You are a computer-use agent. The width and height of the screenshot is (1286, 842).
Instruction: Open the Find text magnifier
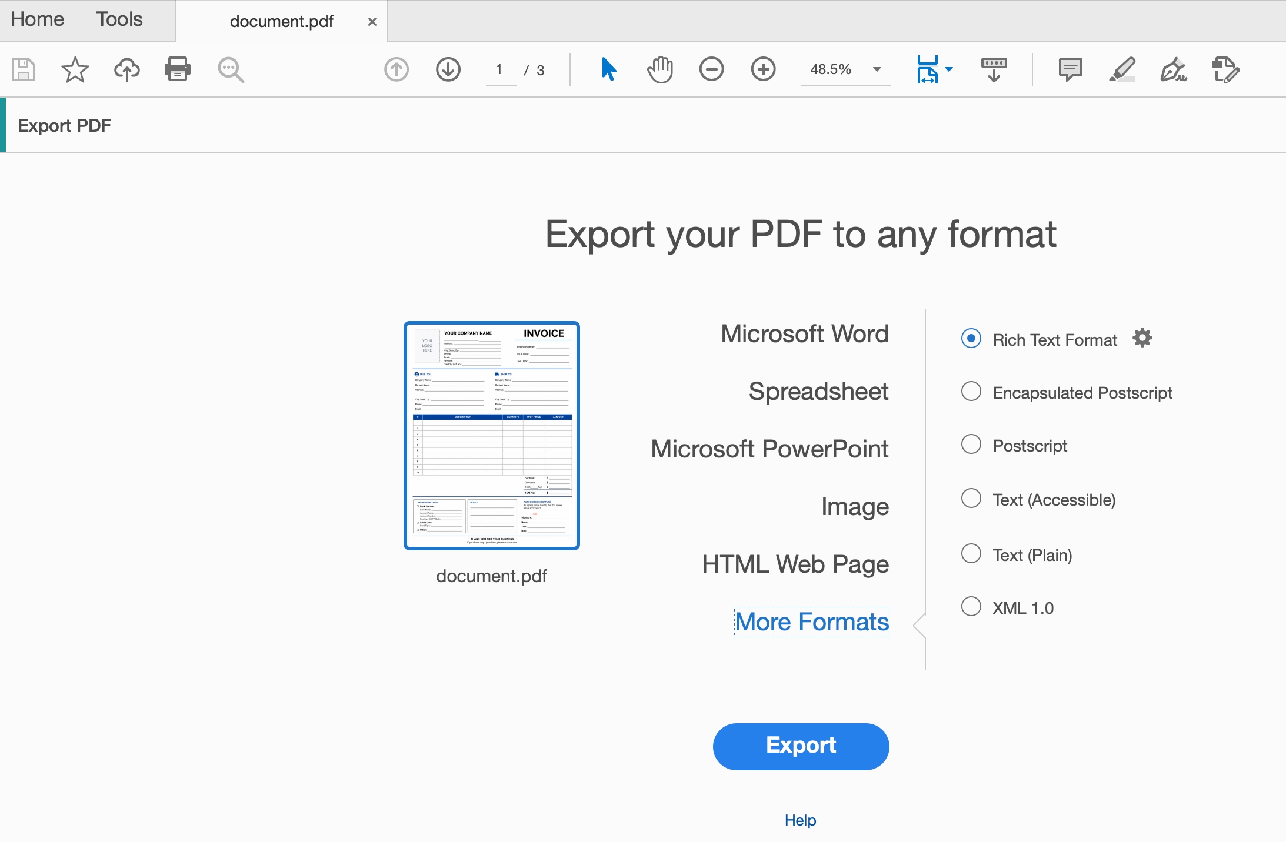click(x=231, y=69)
